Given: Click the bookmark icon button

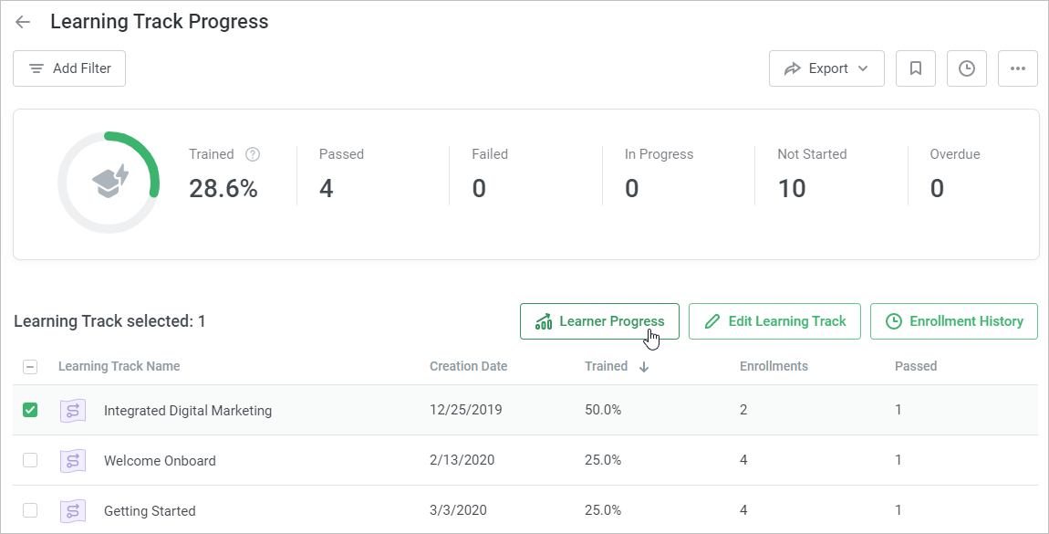Looking at the screenshot, I should [916, 68].
